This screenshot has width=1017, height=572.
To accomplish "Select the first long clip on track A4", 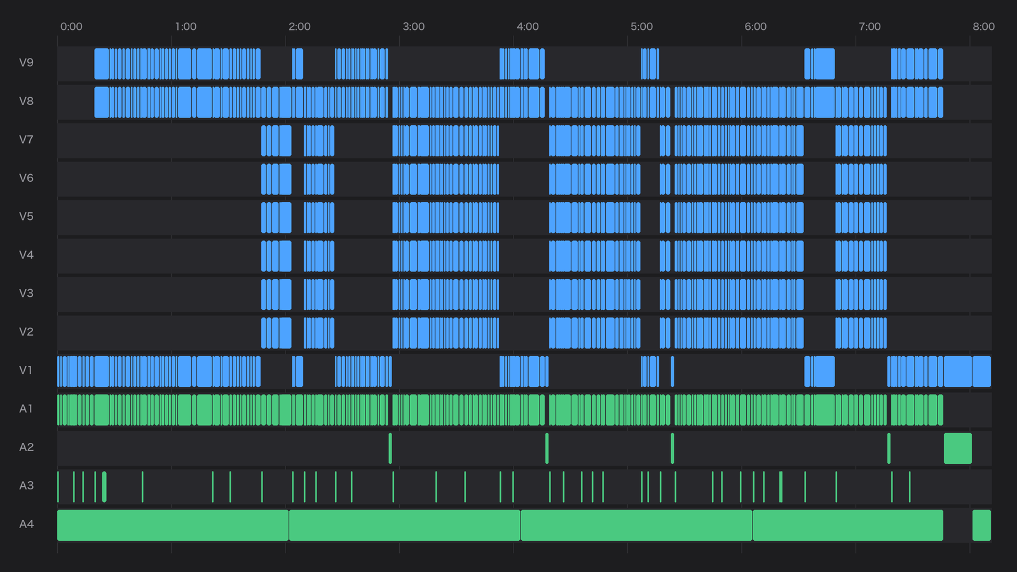I will 173,525.
